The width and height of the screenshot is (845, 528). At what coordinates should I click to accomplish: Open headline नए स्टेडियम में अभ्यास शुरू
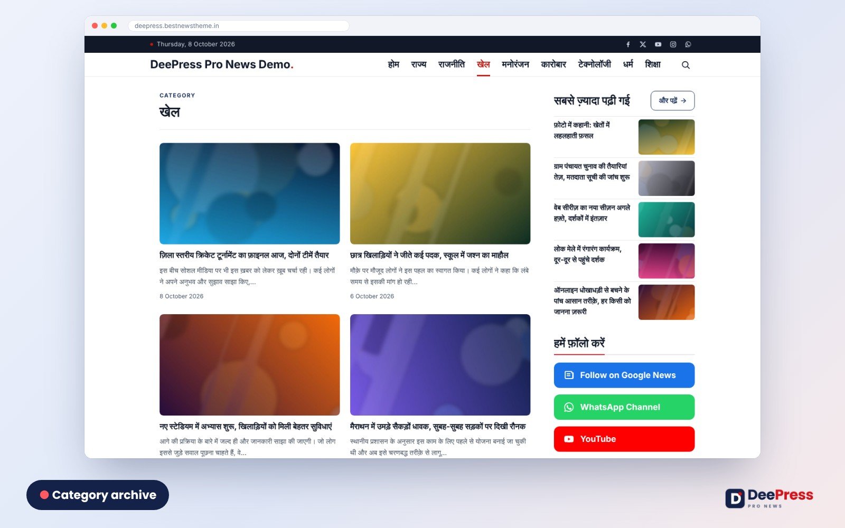(x=246, y=426)
